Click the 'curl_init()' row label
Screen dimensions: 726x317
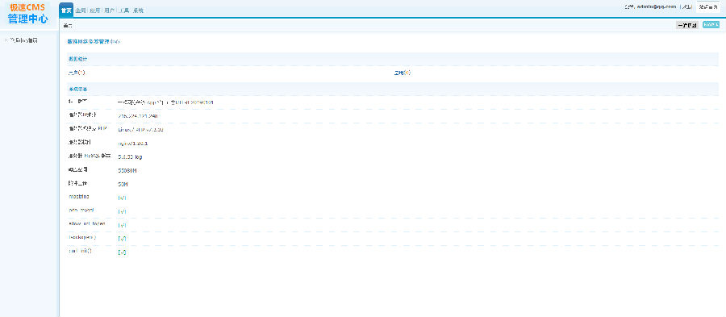tap(80, 251)
